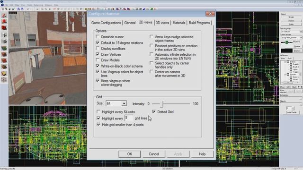Click the Replace texture button
This screenshot has height=170, width=303.
(297, 51)
